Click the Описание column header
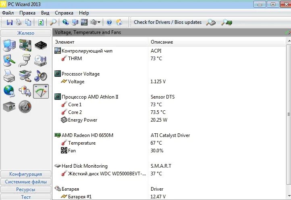 coord(217,42)
